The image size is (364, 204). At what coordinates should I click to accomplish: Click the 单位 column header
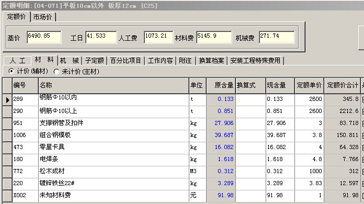198,86
